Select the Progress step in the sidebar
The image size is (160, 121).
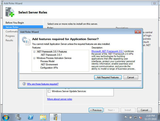click(x=10, y=36)
